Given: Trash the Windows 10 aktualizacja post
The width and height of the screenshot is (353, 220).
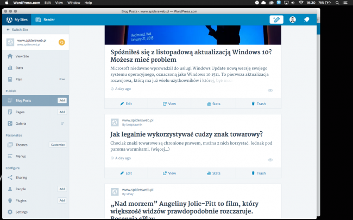Looking at the screenshot, I should coord(259,103).
